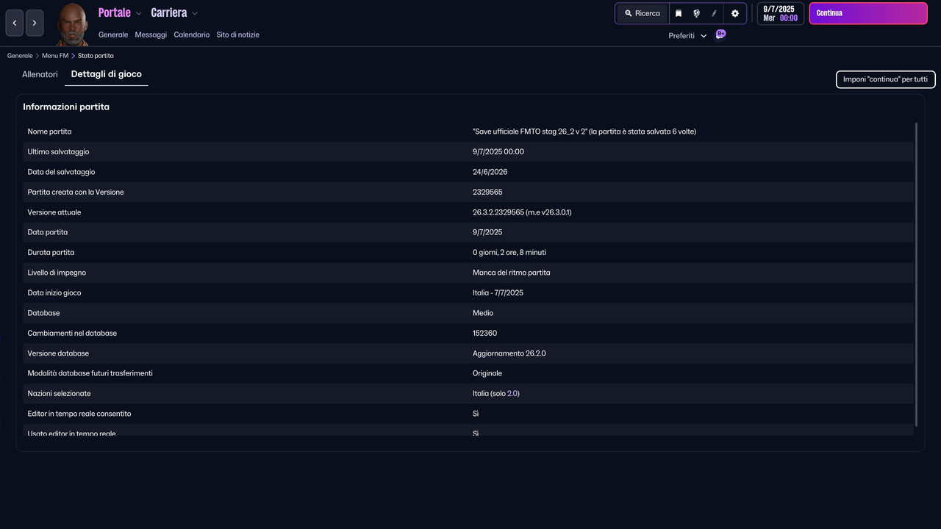This screenshot has width=941, height=529.
Task: Open the Calendario menu item
Action: point(192,35)
